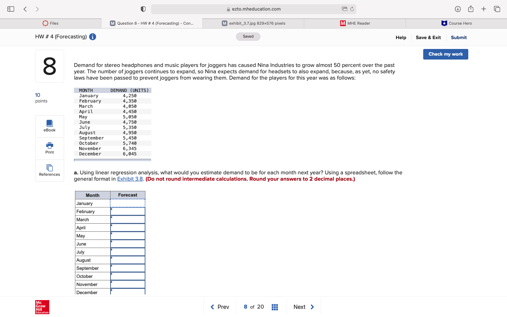
Task: Open the eBook panel
Action: coord(49,126)
